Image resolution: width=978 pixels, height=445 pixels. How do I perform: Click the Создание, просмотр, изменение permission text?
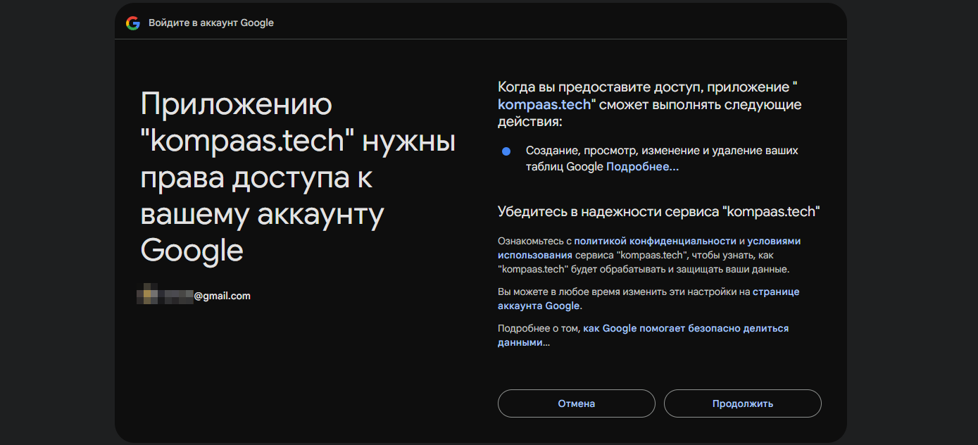click(x=662, y=159)
